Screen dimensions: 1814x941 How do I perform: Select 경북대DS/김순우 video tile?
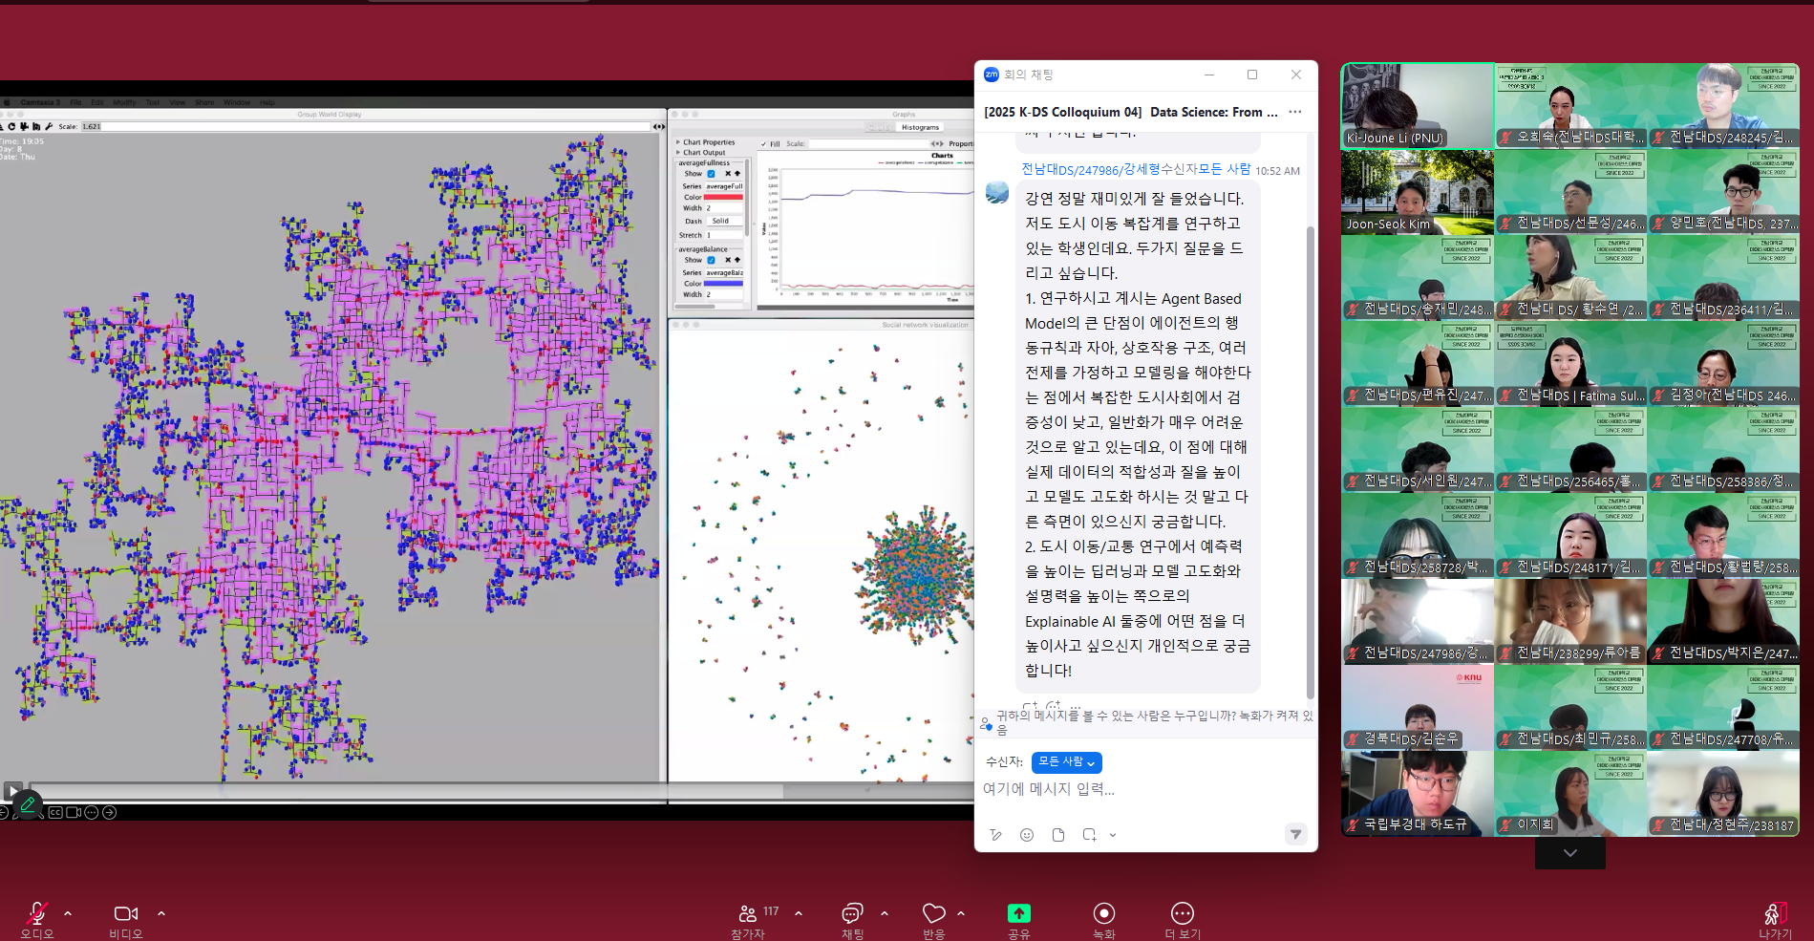pyautogui.click(x=1418, y=708)
